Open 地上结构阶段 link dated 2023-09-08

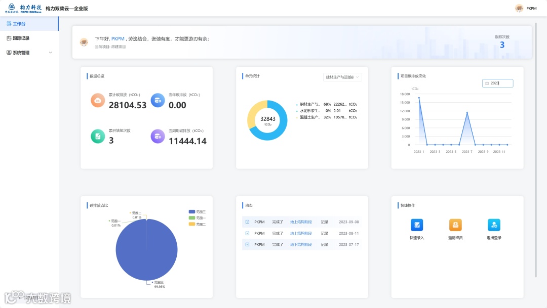pyautogui.click(x=301, y=222)
